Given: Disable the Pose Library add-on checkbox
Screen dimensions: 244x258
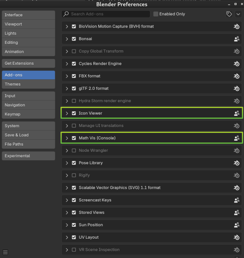Looking at the screenshot, I should pyautogui.click(x=74, y=163).
